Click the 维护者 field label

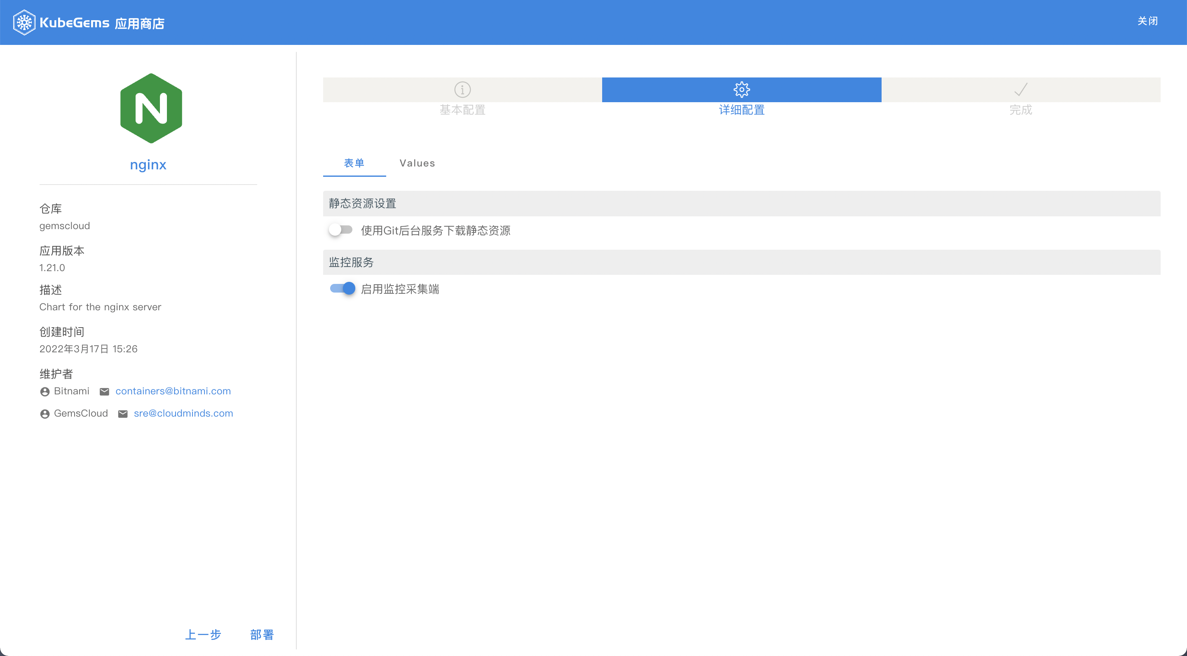click(x=56, y=374)
